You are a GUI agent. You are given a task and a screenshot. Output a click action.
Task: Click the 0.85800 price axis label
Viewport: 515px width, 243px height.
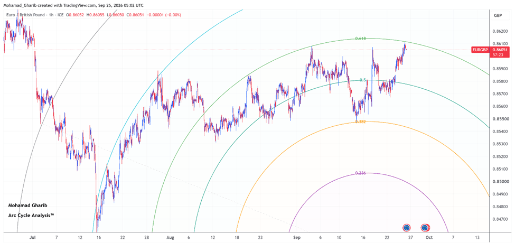point(500,81)
